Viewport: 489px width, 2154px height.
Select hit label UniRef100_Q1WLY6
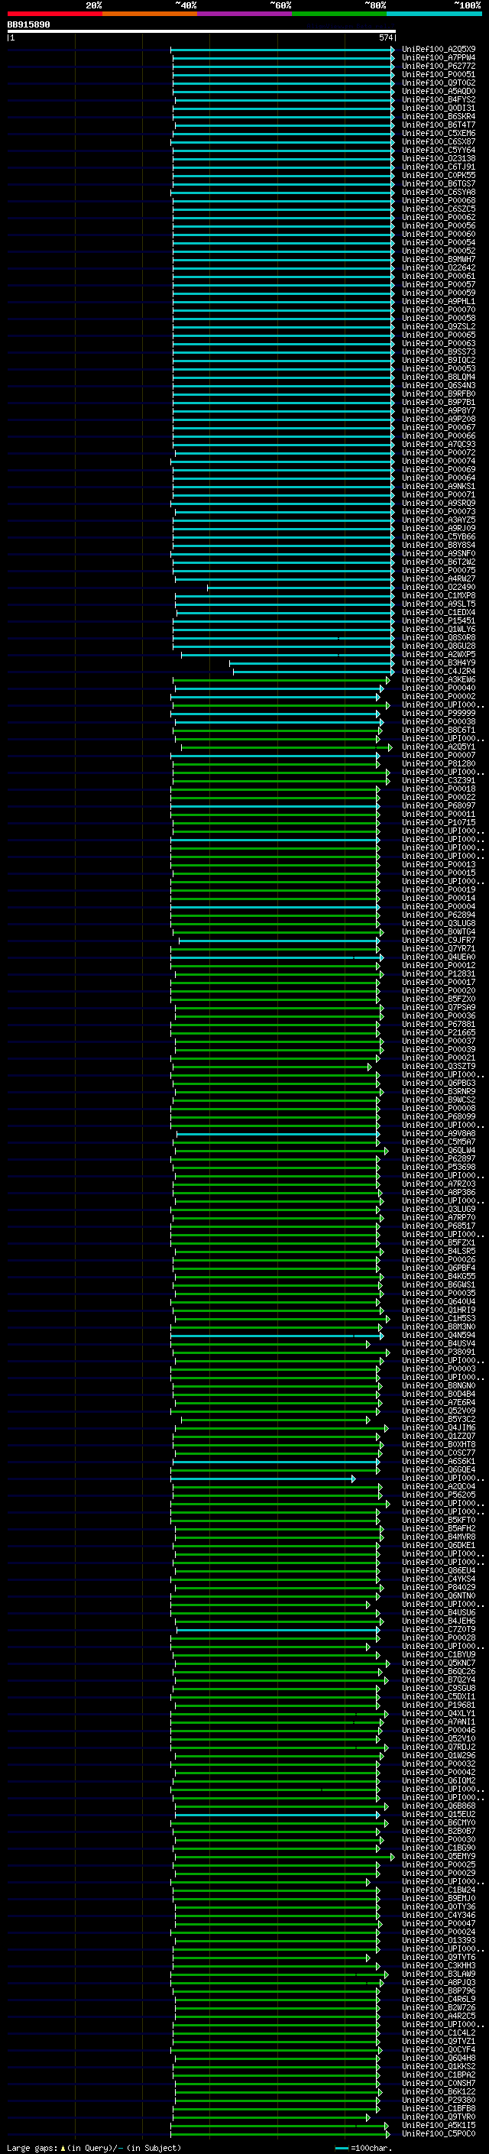[x=439, y=629]
